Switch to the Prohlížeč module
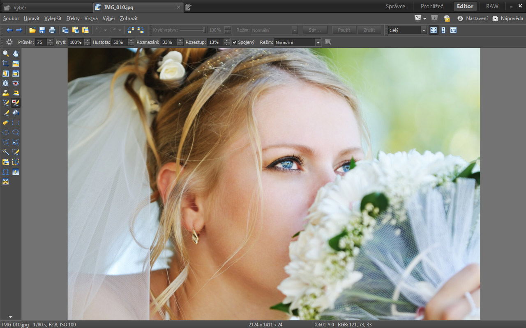526x328 pixels. click(x=432, y=6)
